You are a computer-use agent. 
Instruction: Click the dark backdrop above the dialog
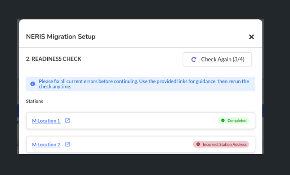click(x=142, y=9)
